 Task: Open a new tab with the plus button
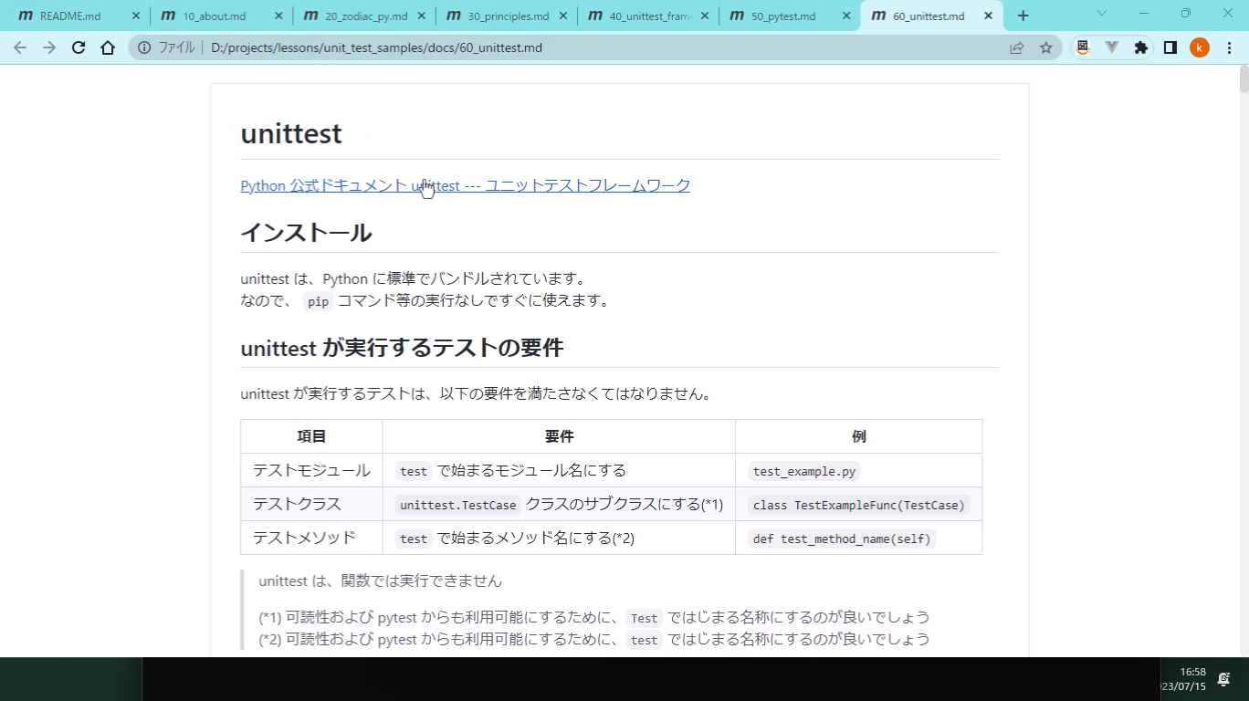coord(1023,16)
